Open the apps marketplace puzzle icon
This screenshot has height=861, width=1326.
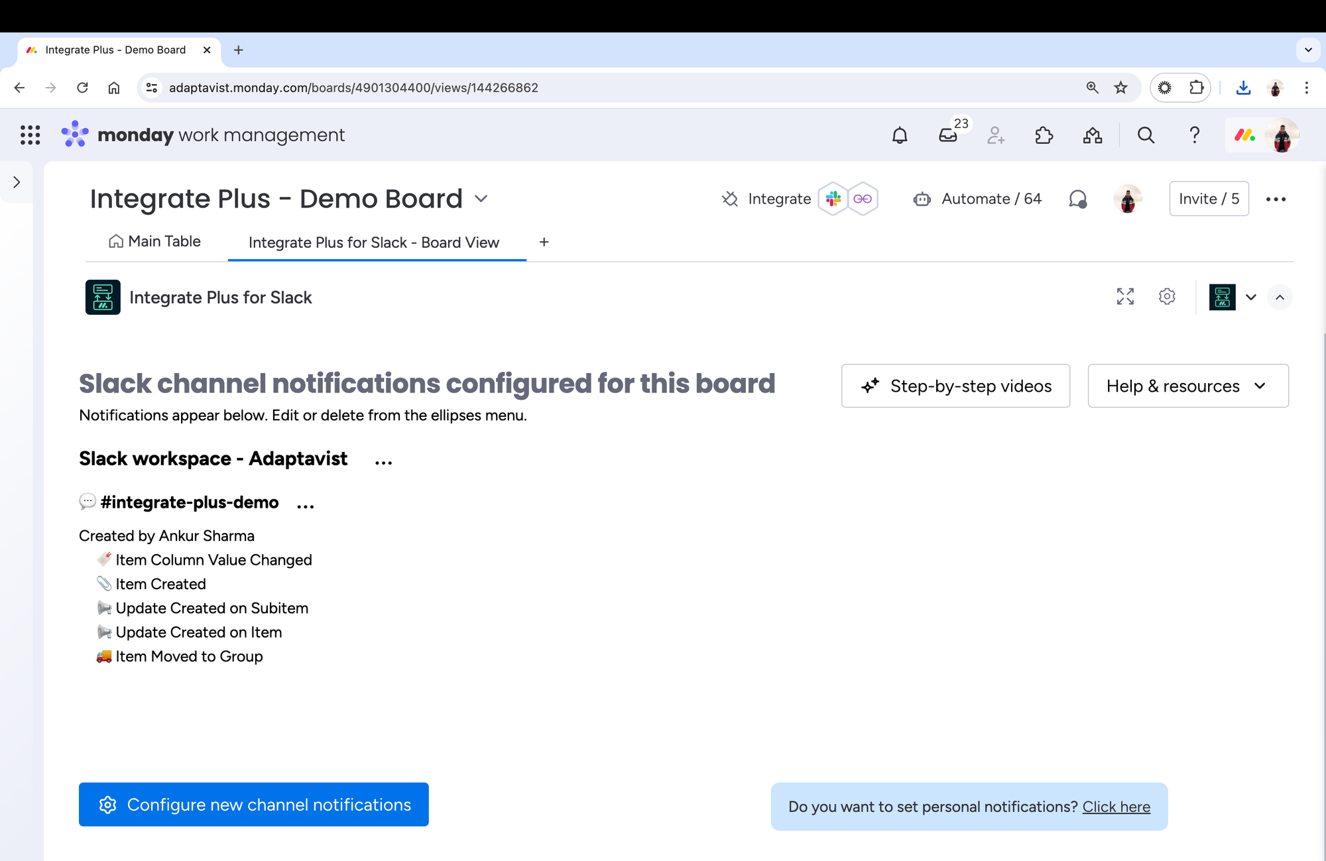[1044, 135]
